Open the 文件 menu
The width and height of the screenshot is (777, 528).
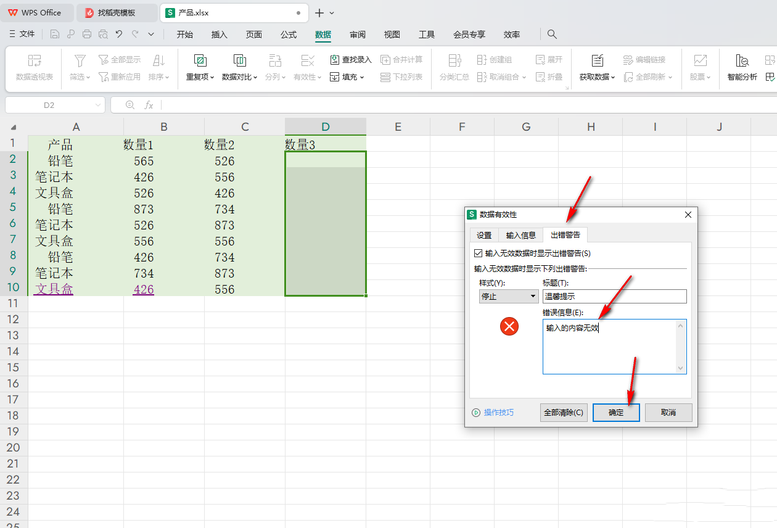[x=22, y=35]
